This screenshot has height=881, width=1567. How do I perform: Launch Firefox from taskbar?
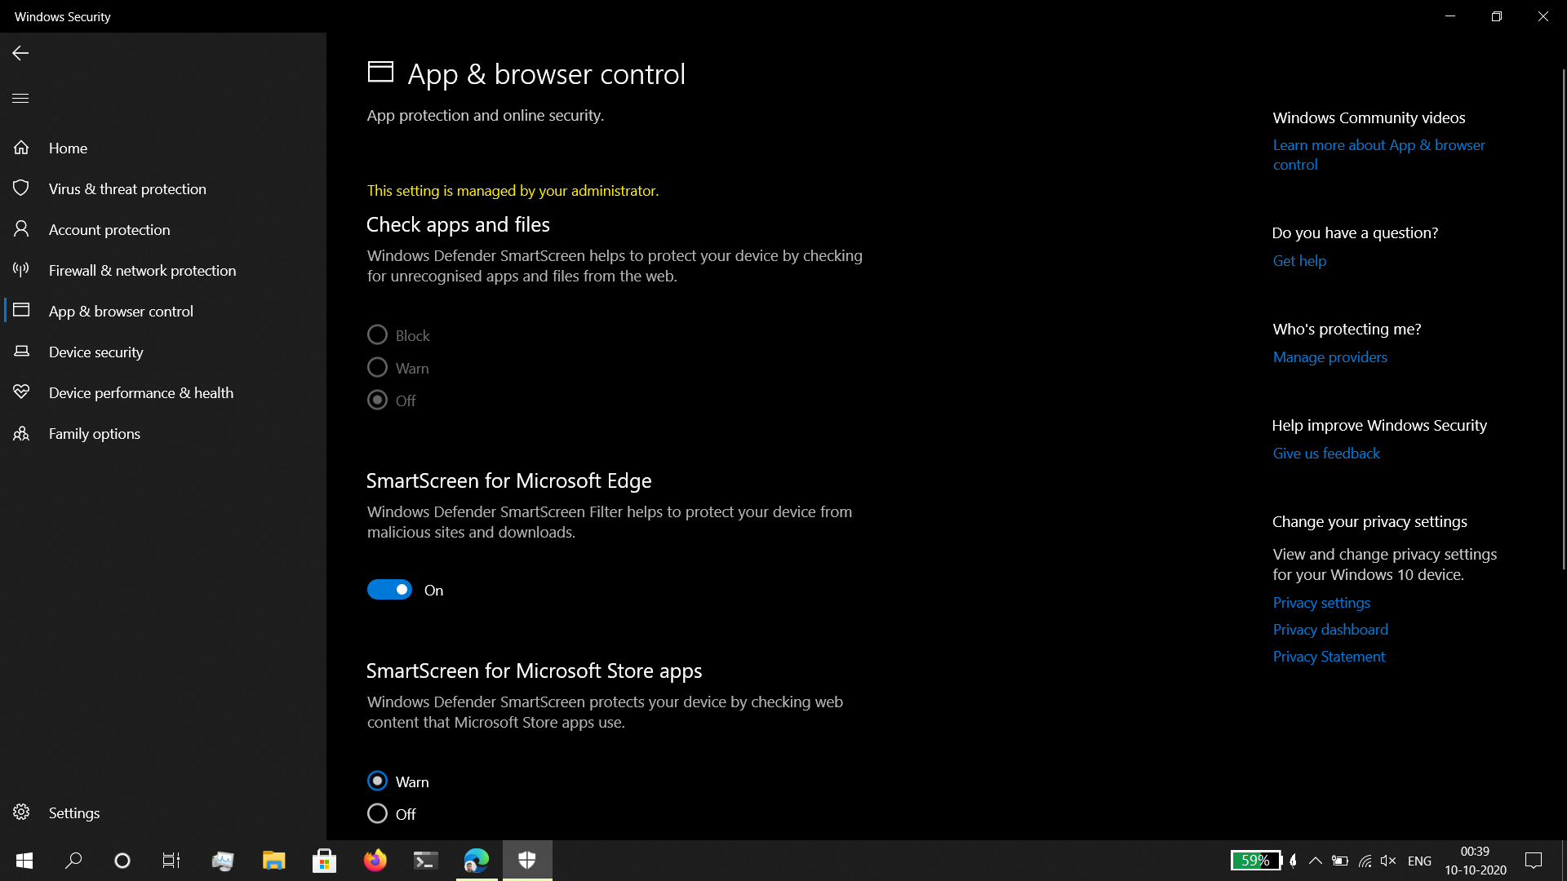pyautogui.click(x=375, y=861)
